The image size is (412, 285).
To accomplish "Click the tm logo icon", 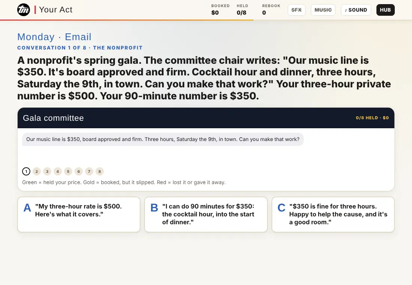I will coord(24,10).
